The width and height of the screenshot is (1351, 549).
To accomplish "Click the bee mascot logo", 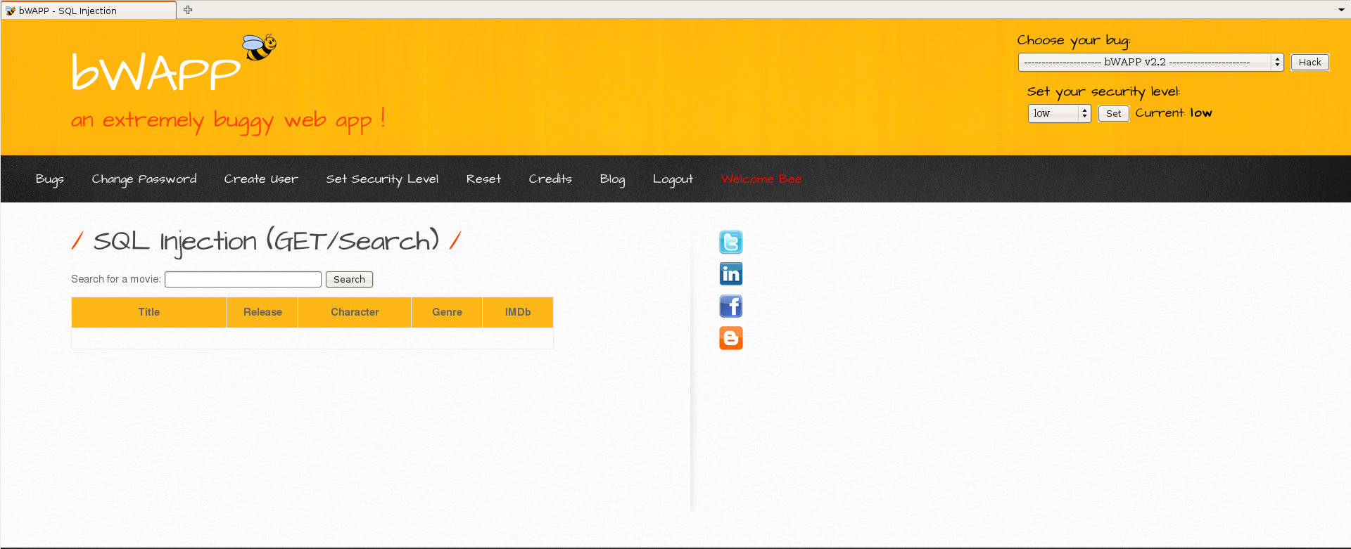I will pyautogui.click(x=260, y=47).
